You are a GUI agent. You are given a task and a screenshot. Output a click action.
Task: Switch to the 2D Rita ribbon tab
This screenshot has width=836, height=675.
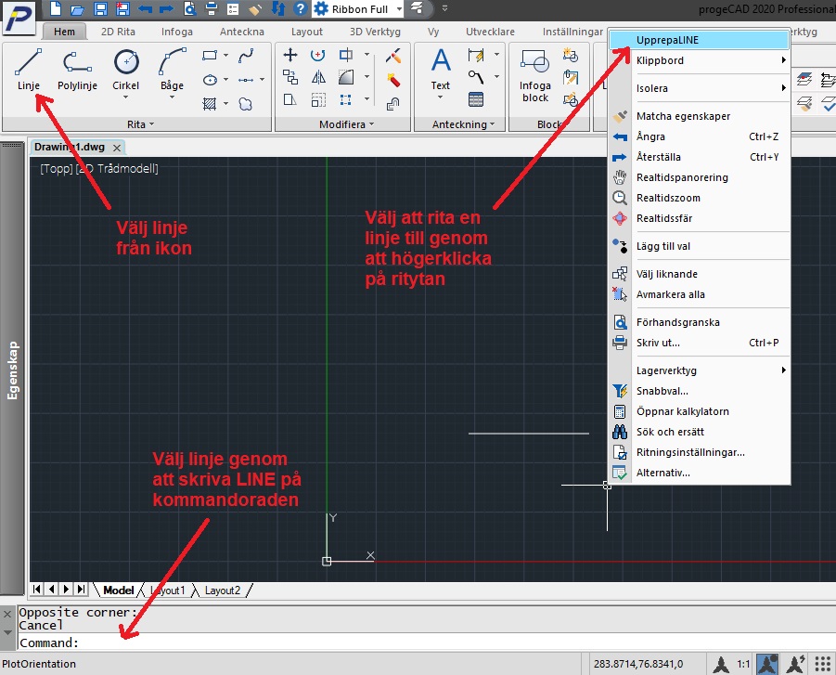(x=118, y=32)
